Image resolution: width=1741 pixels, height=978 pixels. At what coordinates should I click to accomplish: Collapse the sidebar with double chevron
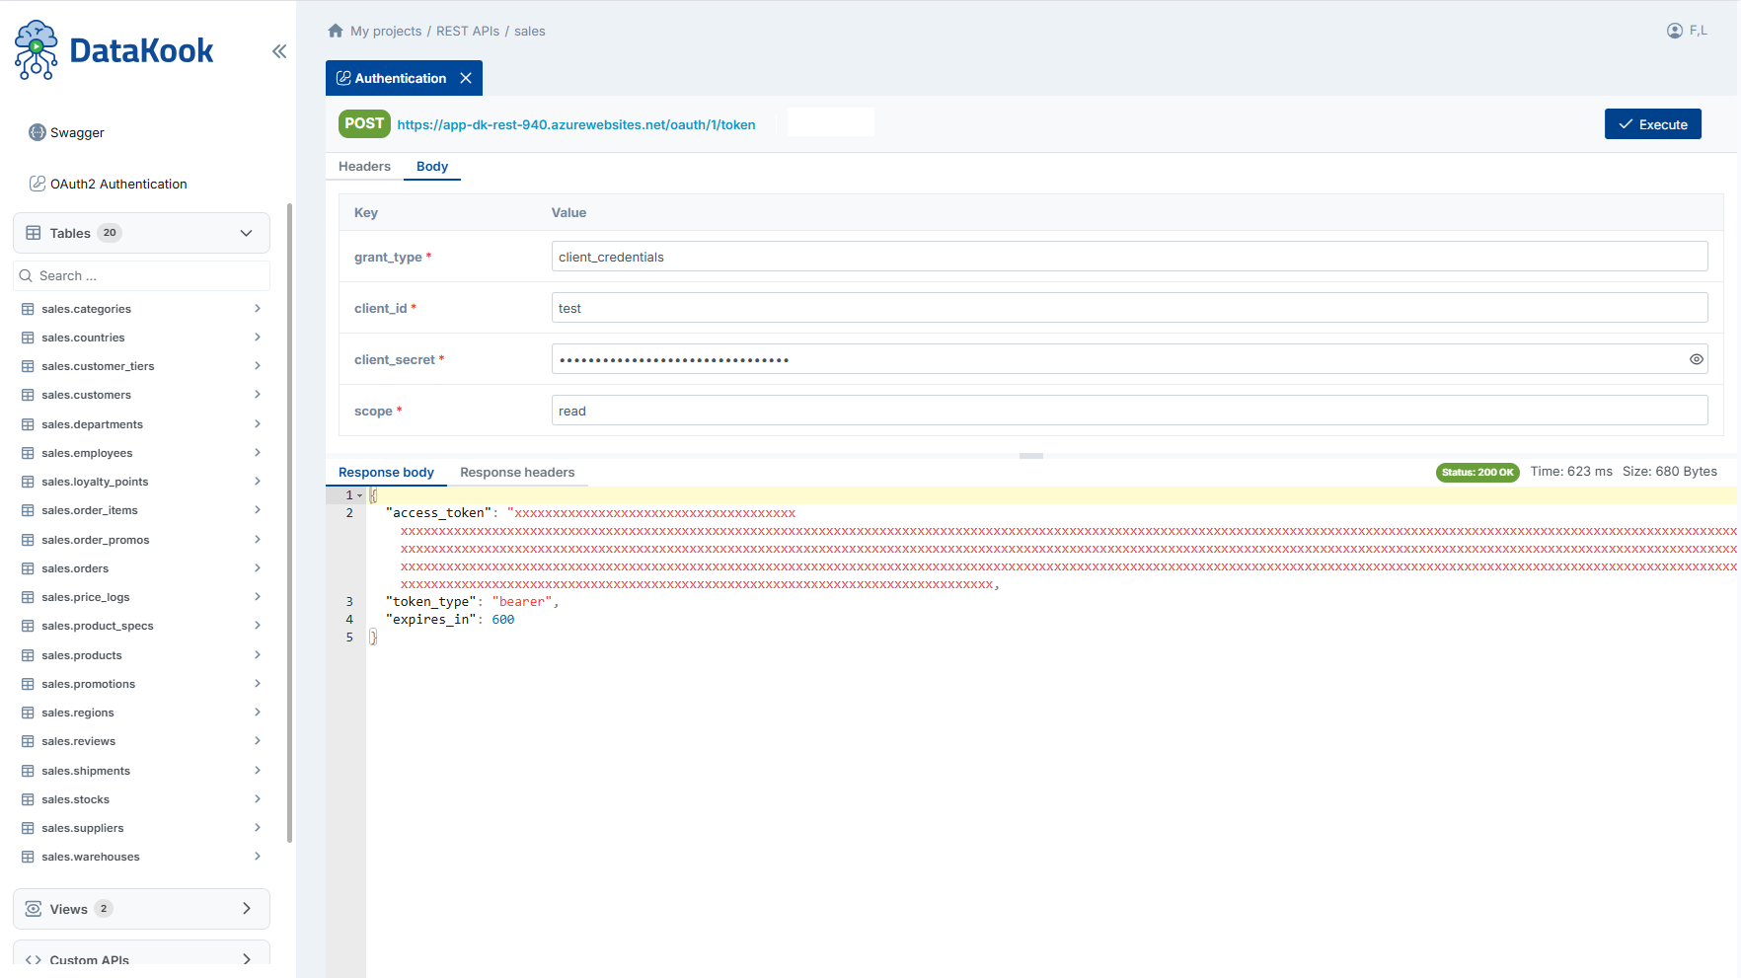point(279,51)
